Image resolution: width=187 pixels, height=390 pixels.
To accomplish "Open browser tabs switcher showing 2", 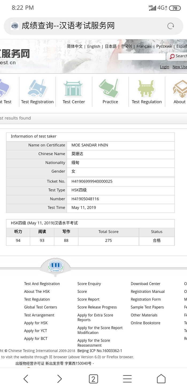I will coord(93,379).
